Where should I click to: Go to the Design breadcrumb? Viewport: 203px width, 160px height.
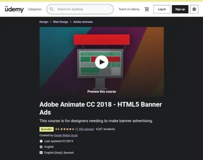(44, 22)
